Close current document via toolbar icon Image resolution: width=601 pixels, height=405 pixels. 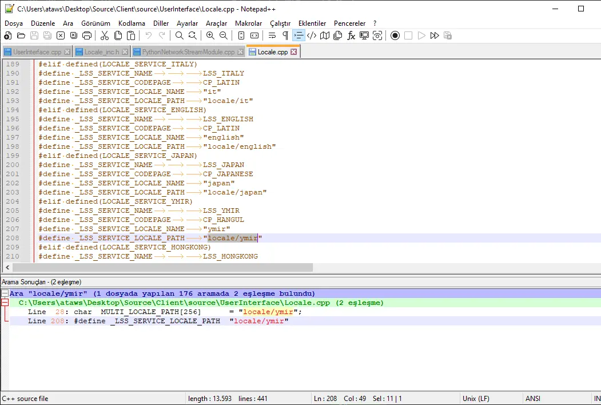61,35
